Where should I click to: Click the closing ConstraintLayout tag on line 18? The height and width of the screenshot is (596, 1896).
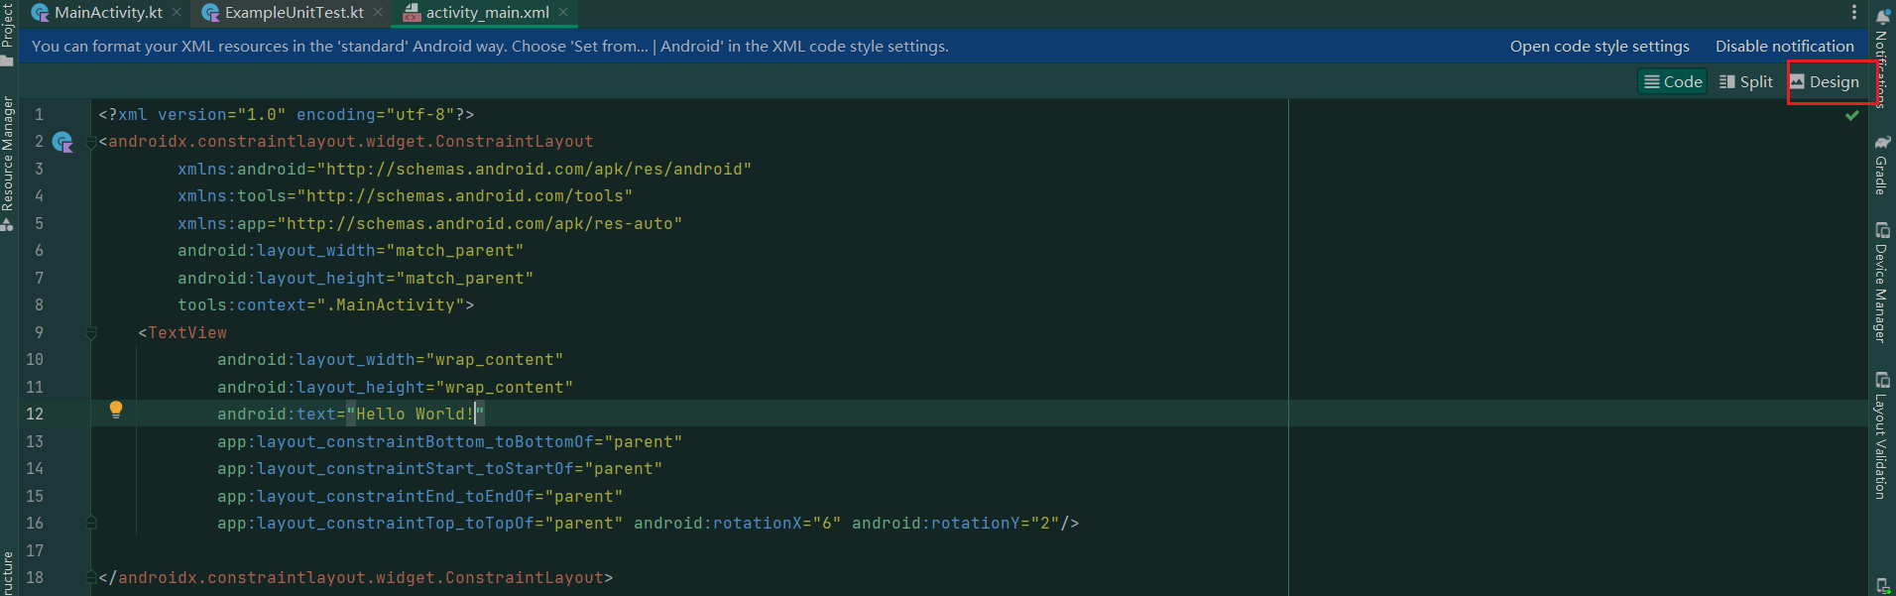coord(356,577)
